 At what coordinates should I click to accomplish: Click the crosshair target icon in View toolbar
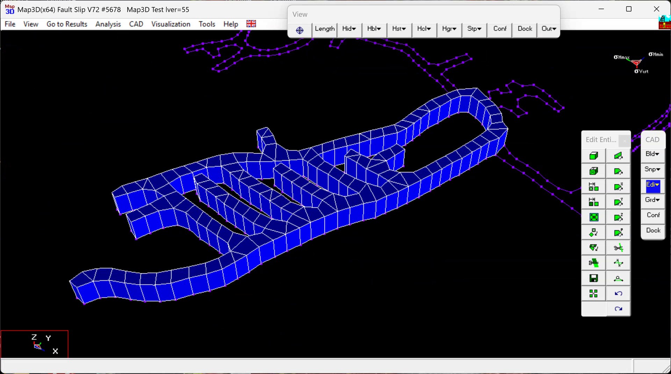point(300,30)
